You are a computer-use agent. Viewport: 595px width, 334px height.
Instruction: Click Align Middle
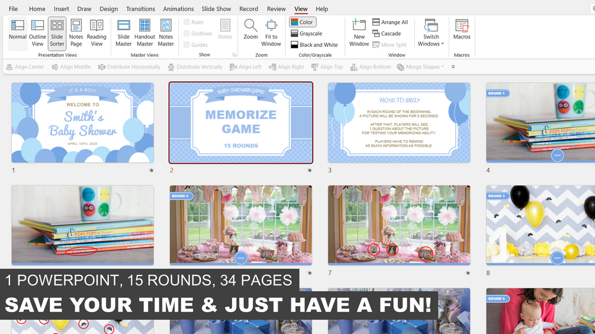coord(71,67)
